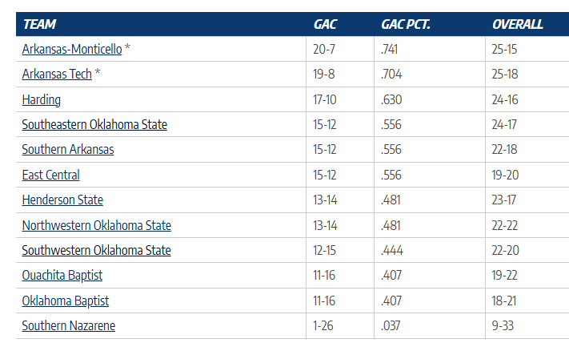Screen dimensions: 569x347
Task: Click the GAC PCT. column header
Action: tap(405, 24)
